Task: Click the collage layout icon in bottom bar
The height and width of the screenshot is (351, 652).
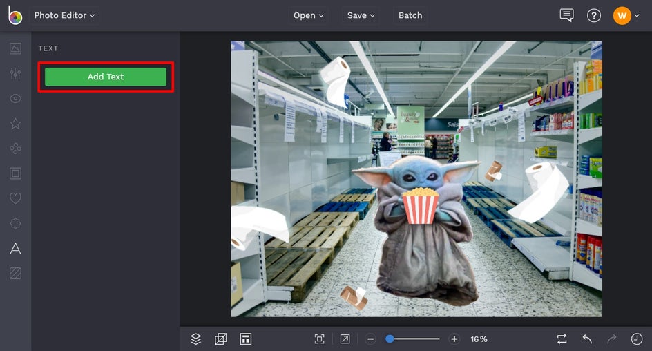Action: tap(246, 339)
